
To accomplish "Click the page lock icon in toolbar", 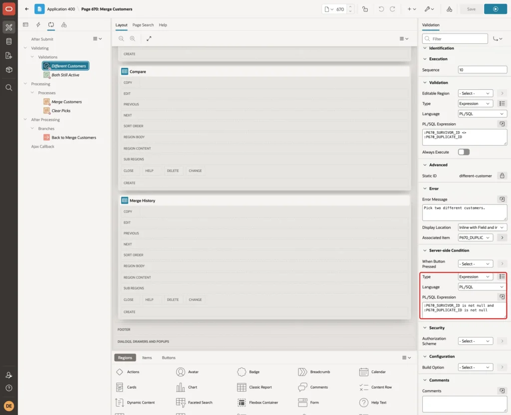I will pos(365,9).
